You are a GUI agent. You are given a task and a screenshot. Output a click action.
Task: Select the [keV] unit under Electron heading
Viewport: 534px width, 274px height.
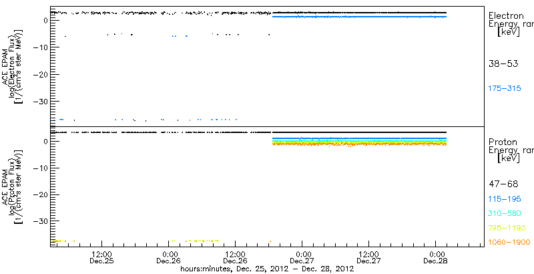point(509,31)
